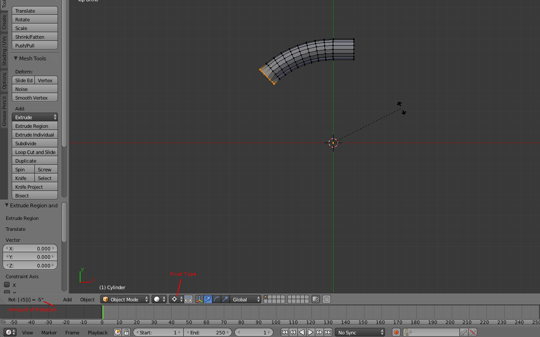540x337 pixels.
Task: Click the Extrude Region button
Action: pos(35,126)
